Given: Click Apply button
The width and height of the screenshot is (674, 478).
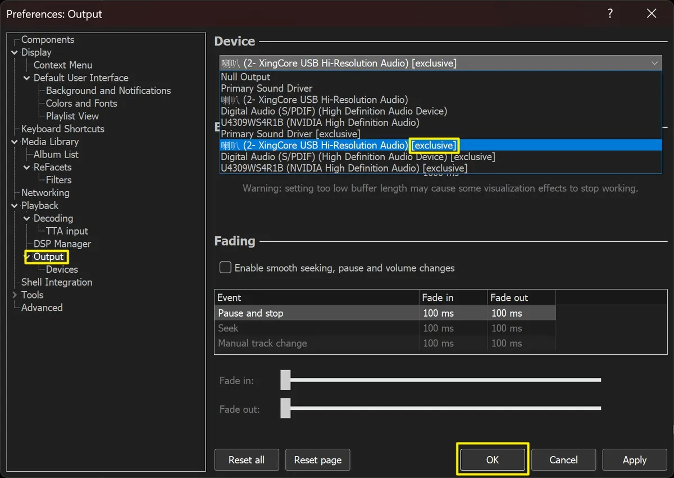Looking at the screenshot, I should coord(635,459).
